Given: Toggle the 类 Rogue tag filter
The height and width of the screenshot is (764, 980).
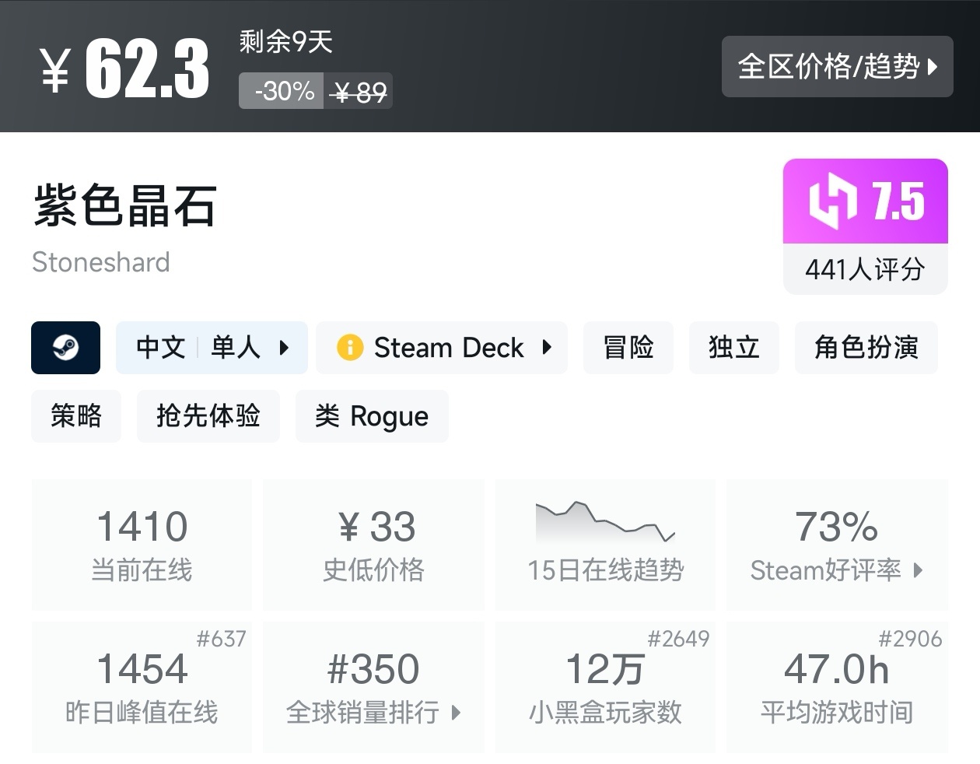Looking at the screenshot, I should point(372,416).
